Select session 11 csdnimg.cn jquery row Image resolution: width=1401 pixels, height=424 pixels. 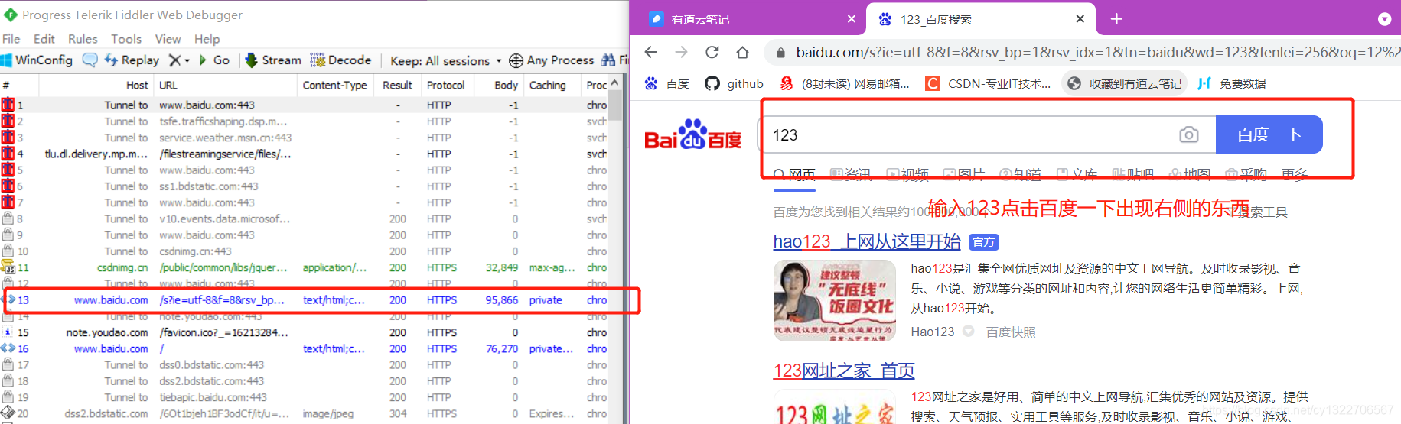(305, 267)
